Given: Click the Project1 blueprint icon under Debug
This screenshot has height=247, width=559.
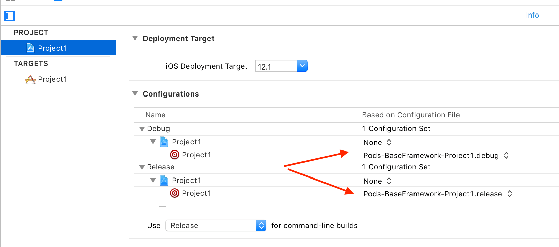Looking at the screenshot, I should 164,142.
